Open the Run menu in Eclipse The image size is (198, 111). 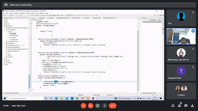pyautogui.click(x=37, y=13)
